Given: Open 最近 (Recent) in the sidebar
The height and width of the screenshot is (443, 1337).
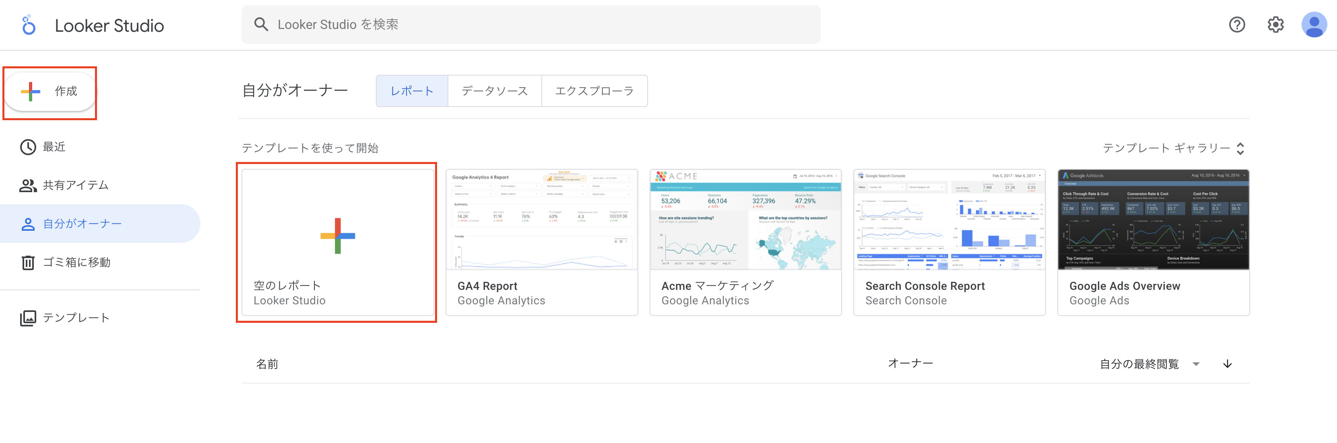Looking at the screenshot, I should click(x=54, y=147).
